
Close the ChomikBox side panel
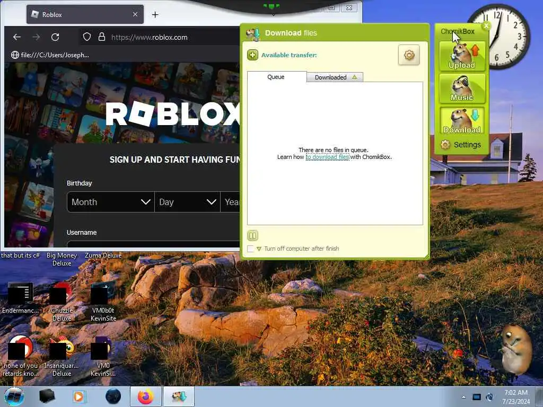point(486,26)
